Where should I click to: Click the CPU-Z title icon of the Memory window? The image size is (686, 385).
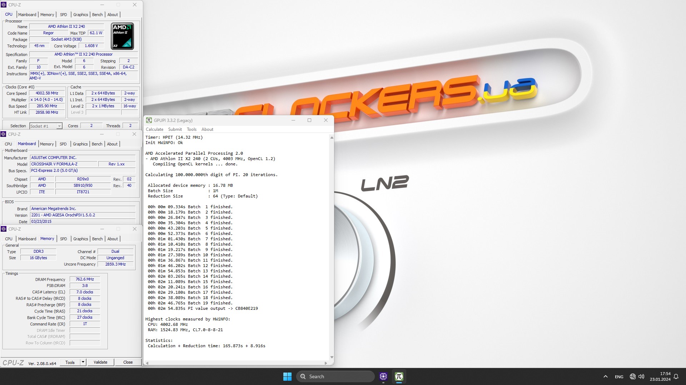(4, 229)
